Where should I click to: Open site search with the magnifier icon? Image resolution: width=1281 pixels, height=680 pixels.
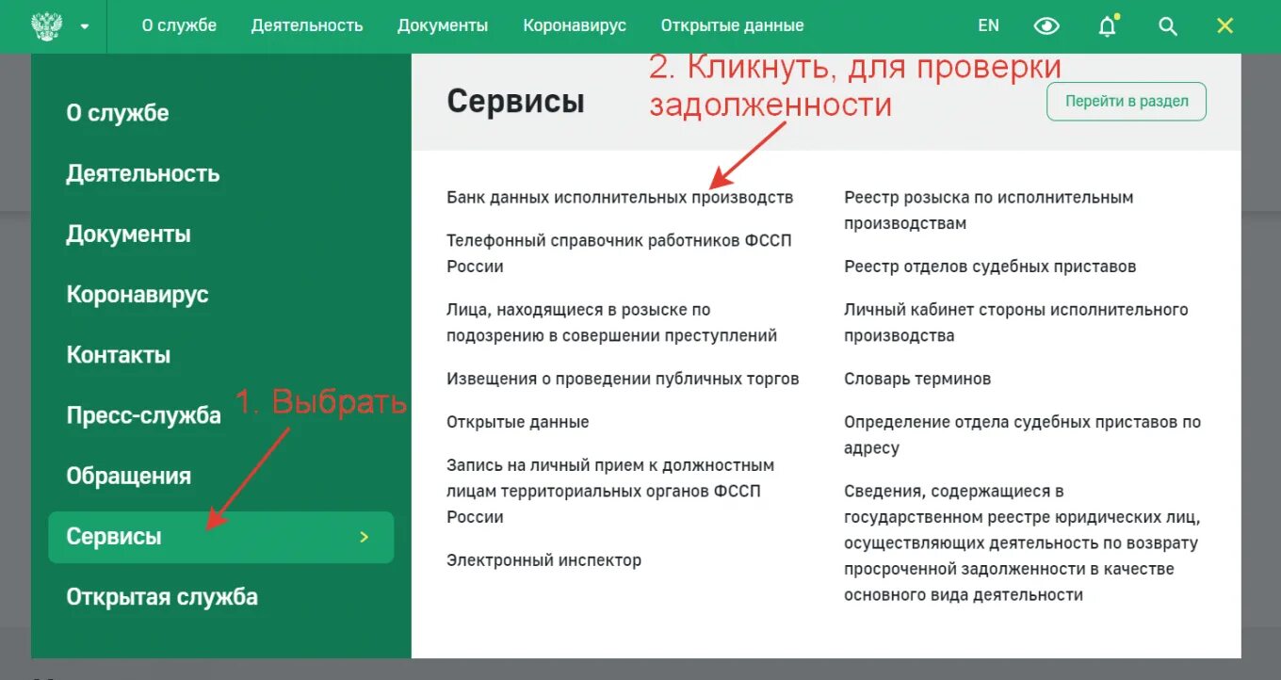coord(1168,26)
